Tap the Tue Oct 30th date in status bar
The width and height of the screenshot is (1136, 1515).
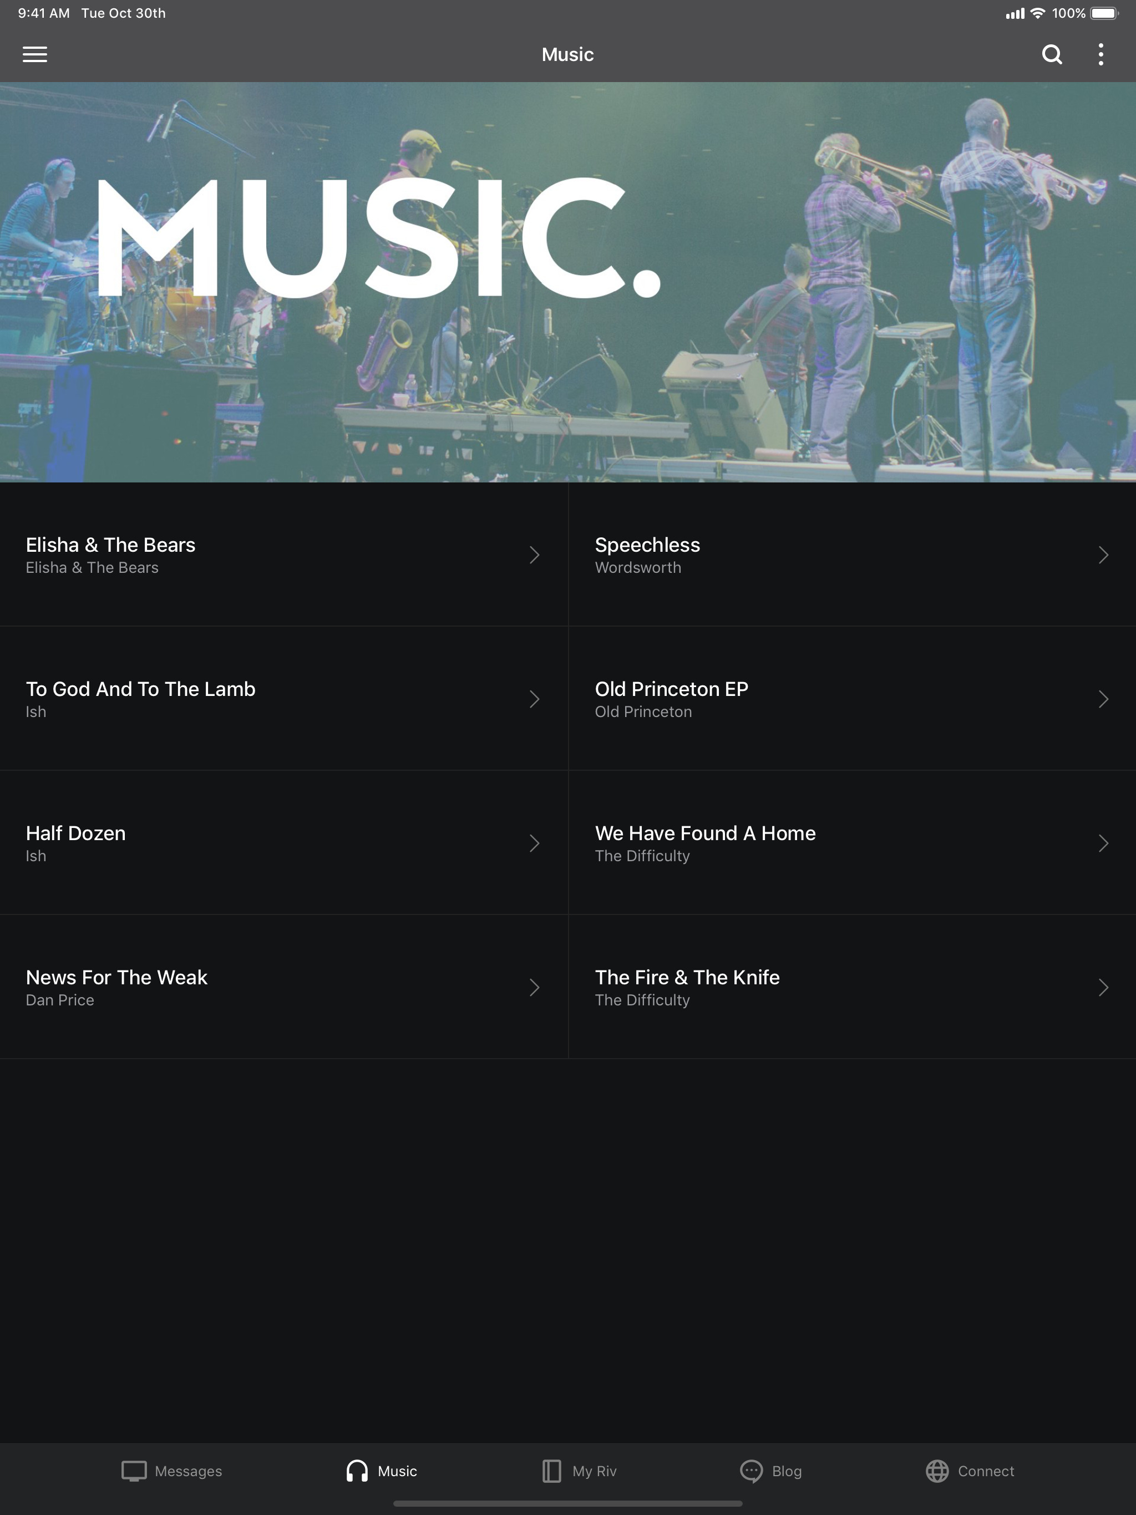tap(123, 13)
